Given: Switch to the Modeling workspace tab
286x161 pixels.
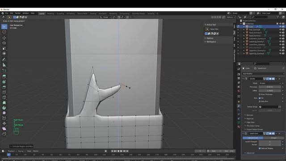Looking at the screenshot, I should [50, 13].
